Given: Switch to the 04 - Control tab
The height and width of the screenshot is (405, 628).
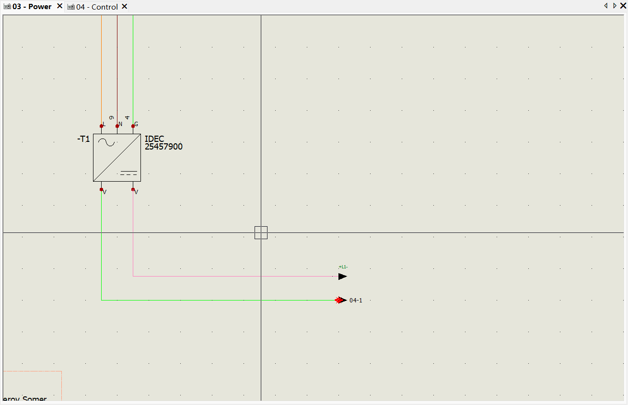Looking at the screenshot, I should tap(97, 7).
